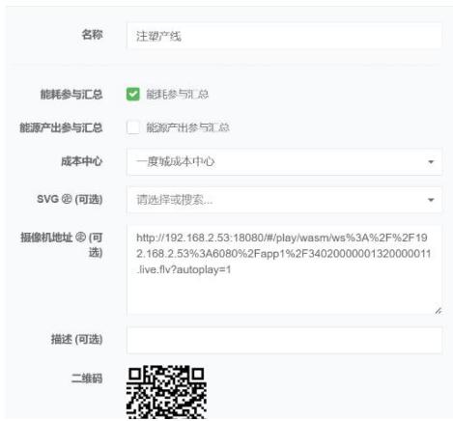Click the 能耗参与汇总 checkbox text label
The width and height of the screenshot is (453, 421).
tap(178, 95)
